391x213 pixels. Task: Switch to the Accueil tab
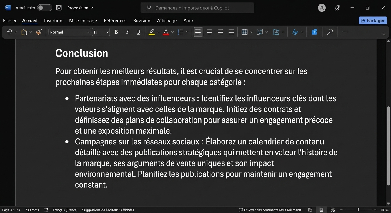pyautogui.click(x=30, y=21)
